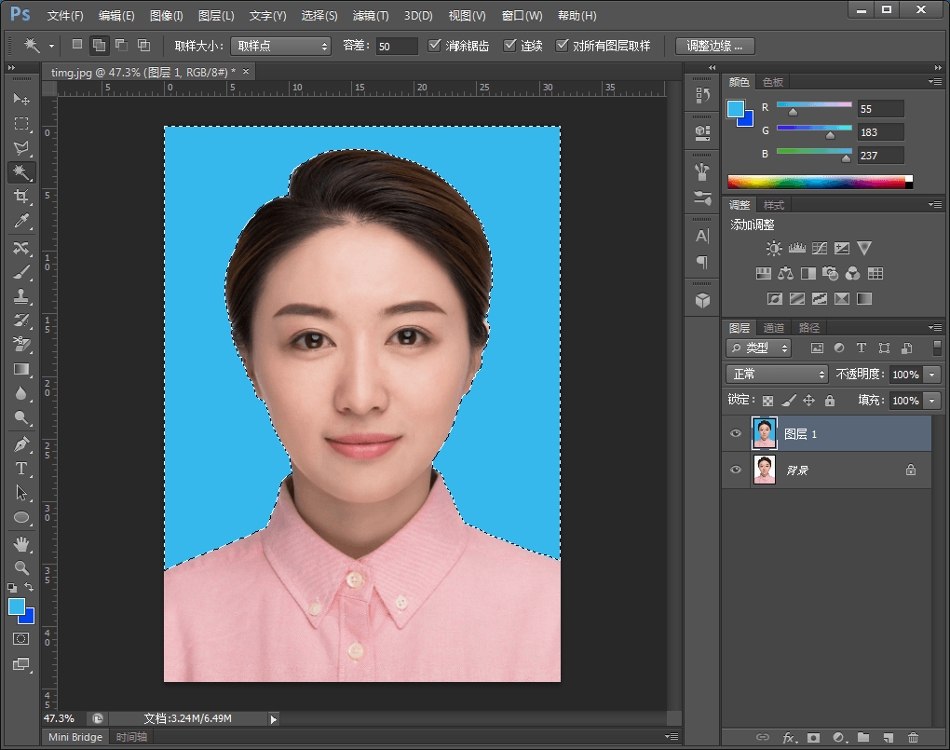Switch to the 色板 tab
Viewport: 950px width, 750px height.
772,82
